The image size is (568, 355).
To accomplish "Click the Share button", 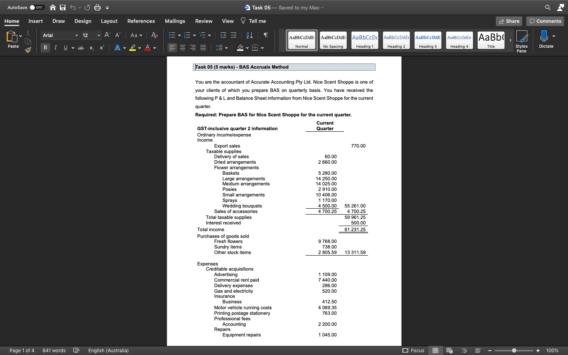I will tap(509, 21).
